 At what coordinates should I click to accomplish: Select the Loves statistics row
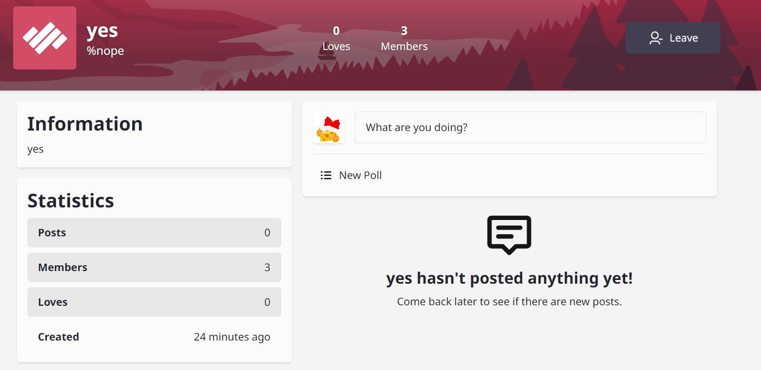tap(154, 302)
